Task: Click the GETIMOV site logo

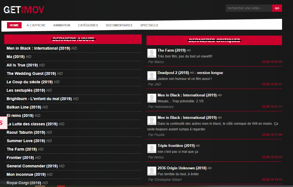Action: pyautogui.click(x=24, y=10)
